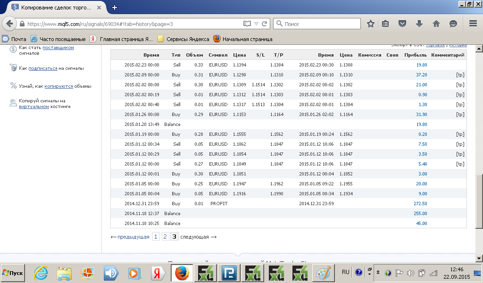The width and height of the screenshot is (483, 283).
Task: Bookmark this page with the star icon
Action: click(x=371, y=24)
